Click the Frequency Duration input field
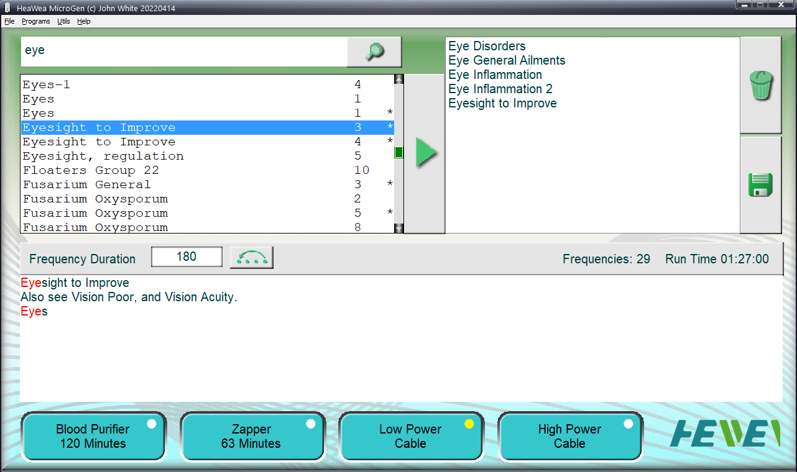797x472 pixels. click(x=187, y=257)
